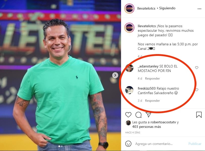
Task: Click the Publicar button
Action: [x=195, y=144]
